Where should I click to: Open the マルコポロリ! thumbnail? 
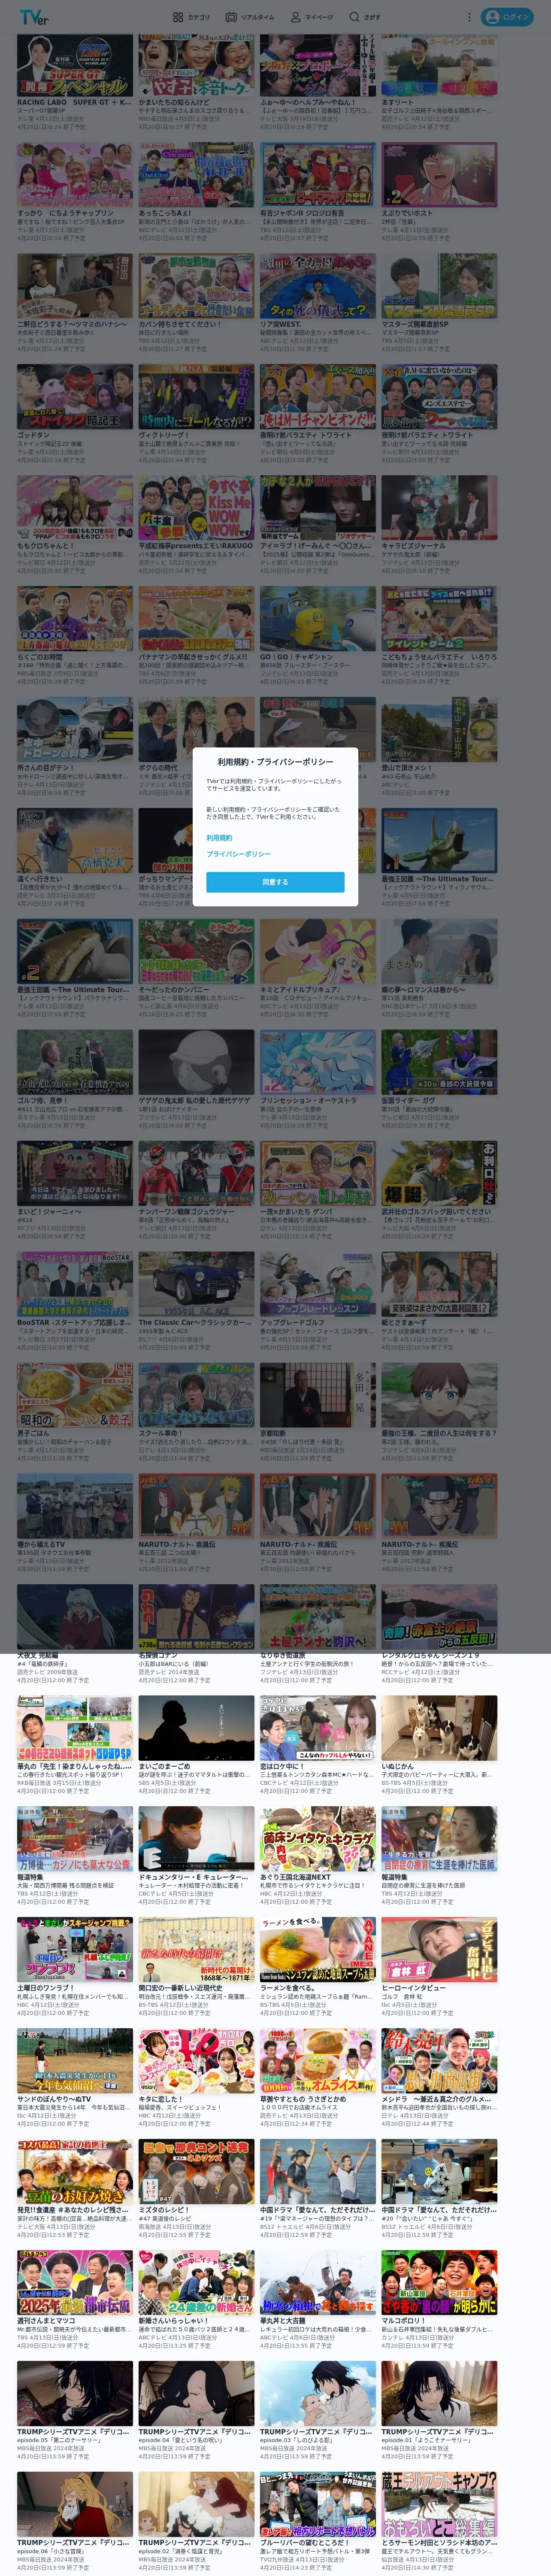(x=439, y=2284)
